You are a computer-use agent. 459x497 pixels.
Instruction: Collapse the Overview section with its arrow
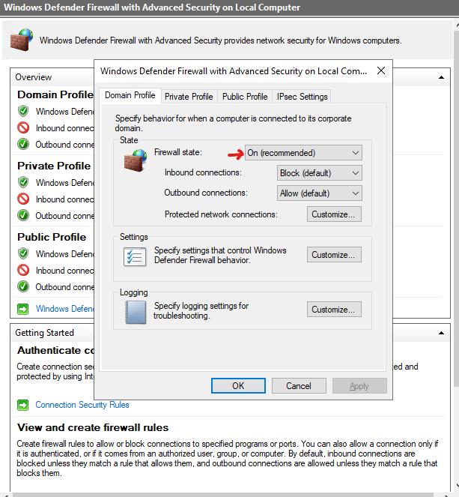coord(443,77)
